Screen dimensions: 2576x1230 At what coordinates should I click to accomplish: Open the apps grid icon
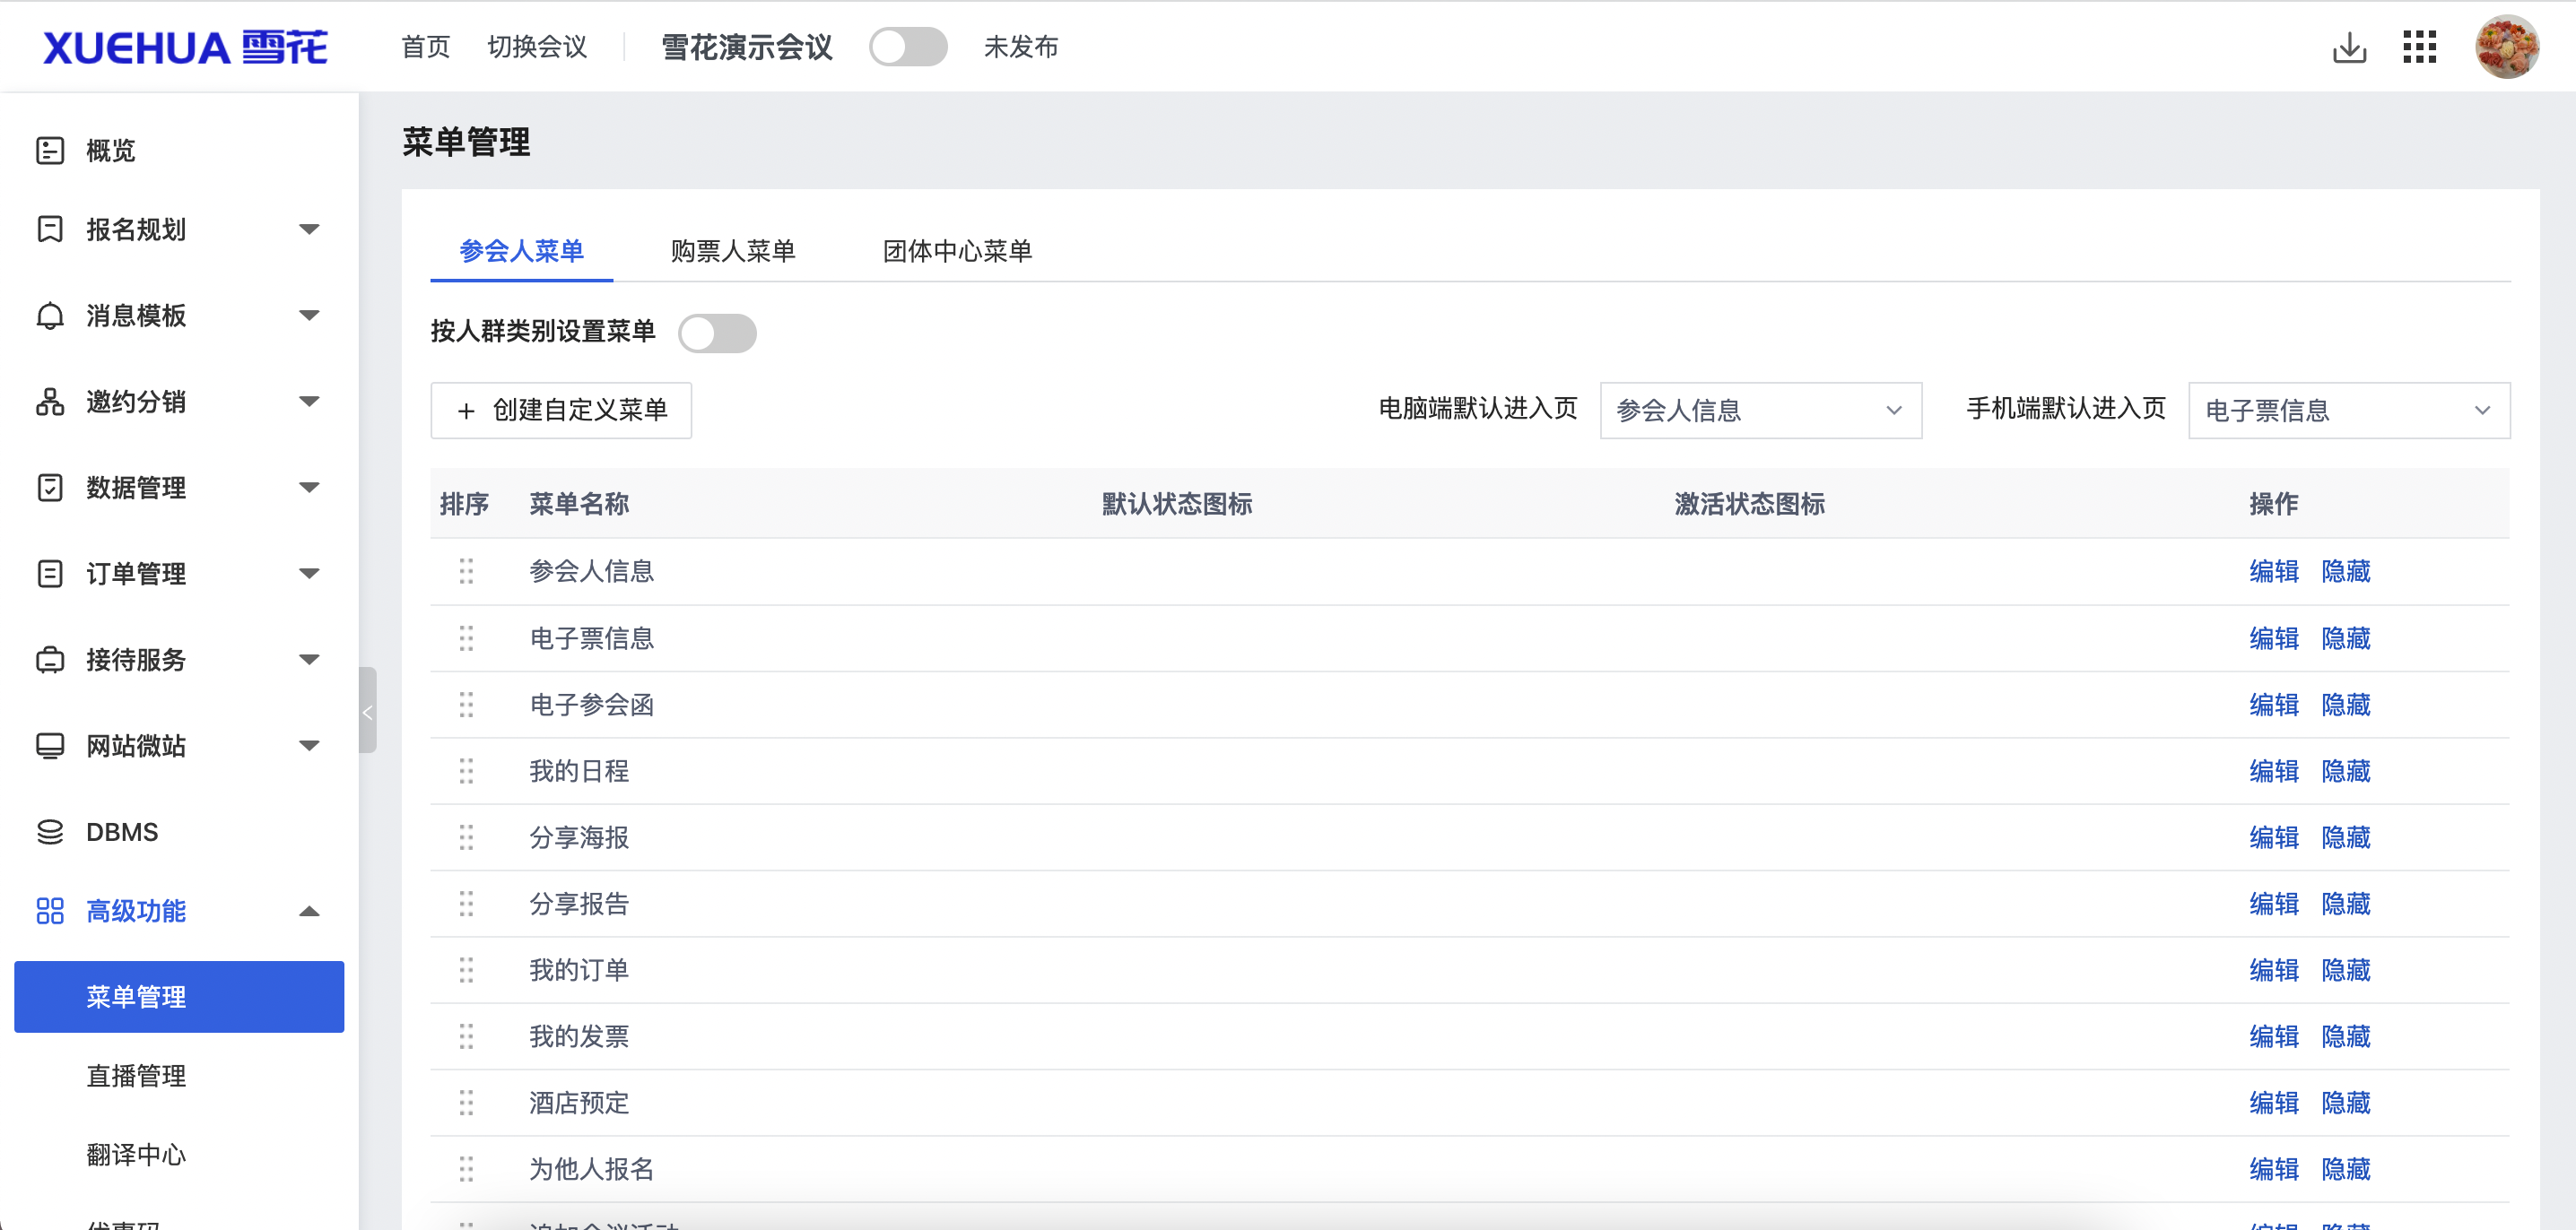tap(2419, 47)
